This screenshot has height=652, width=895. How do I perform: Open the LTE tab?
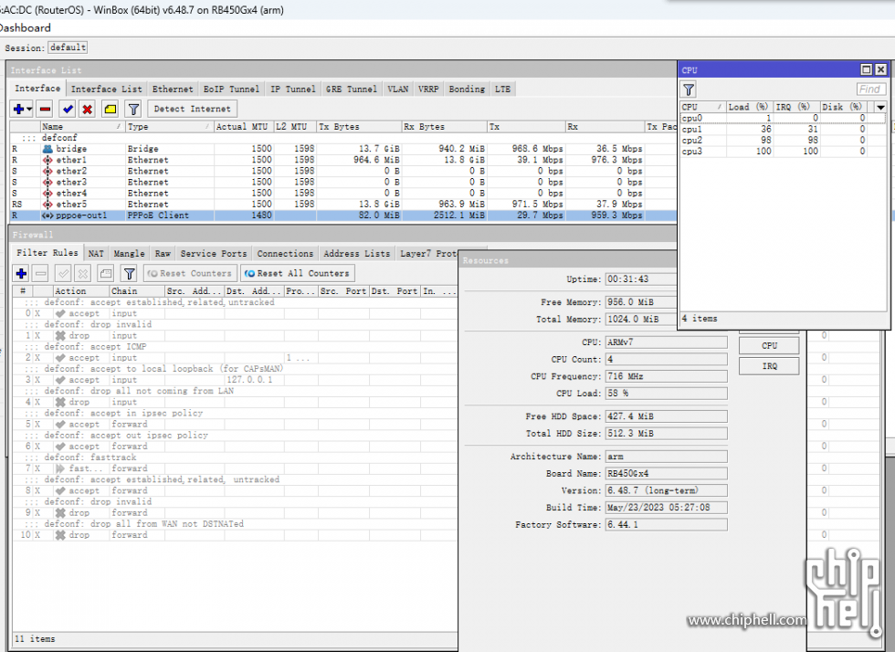click(x=502, y=89)
